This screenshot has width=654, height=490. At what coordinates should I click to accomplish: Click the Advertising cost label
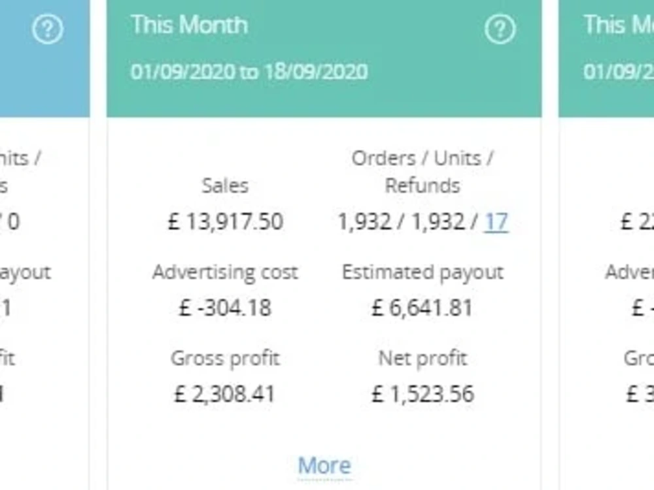pos(225,272)
